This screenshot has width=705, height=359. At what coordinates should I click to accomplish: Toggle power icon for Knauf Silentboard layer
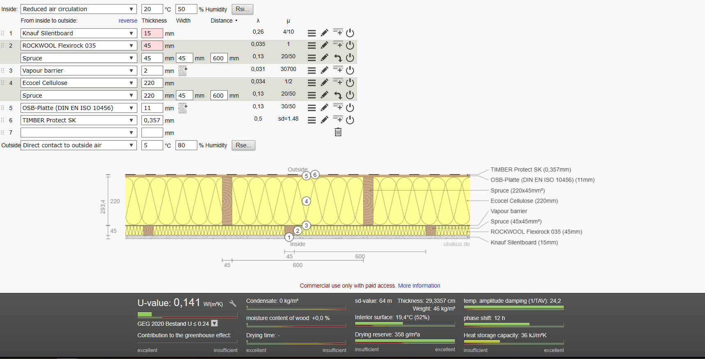(x=350, y=33)
